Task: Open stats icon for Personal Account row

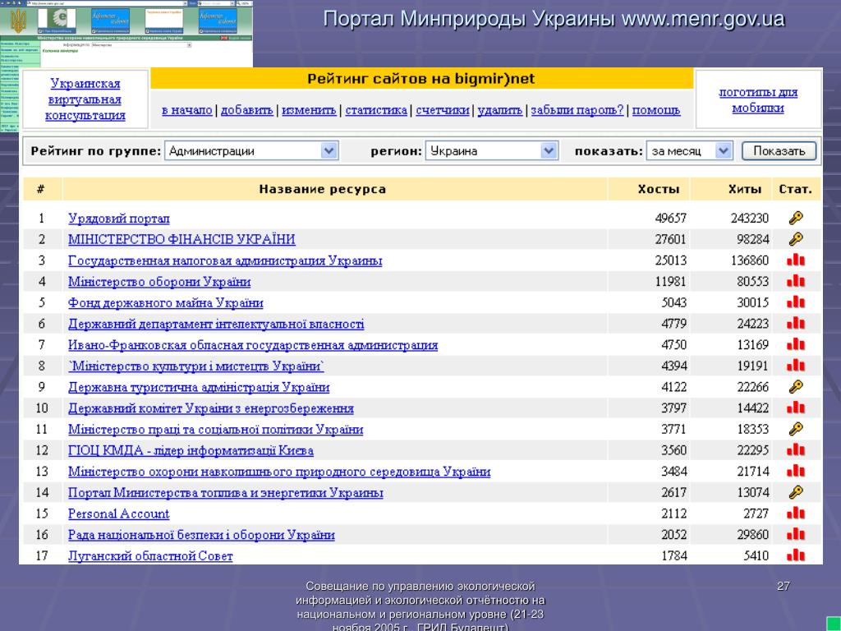Action: coord(796,513)
